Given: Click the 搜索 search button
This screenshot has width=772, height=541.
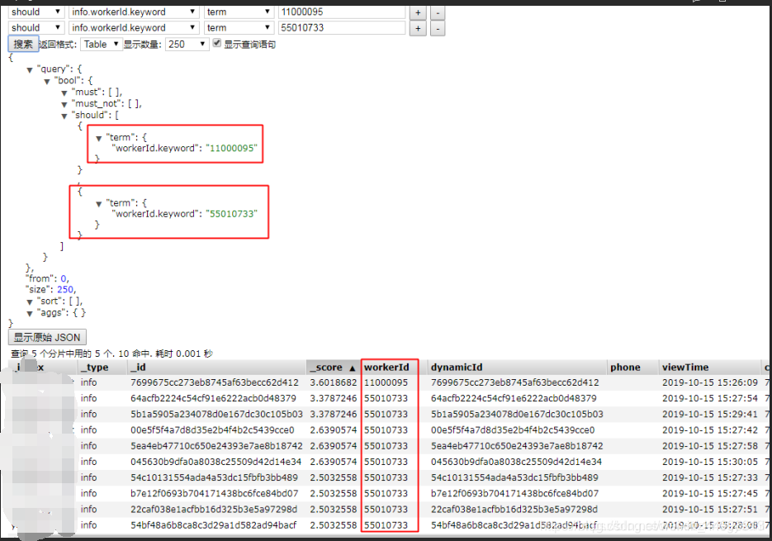Looking at the screenshot, I should (23, 45).
